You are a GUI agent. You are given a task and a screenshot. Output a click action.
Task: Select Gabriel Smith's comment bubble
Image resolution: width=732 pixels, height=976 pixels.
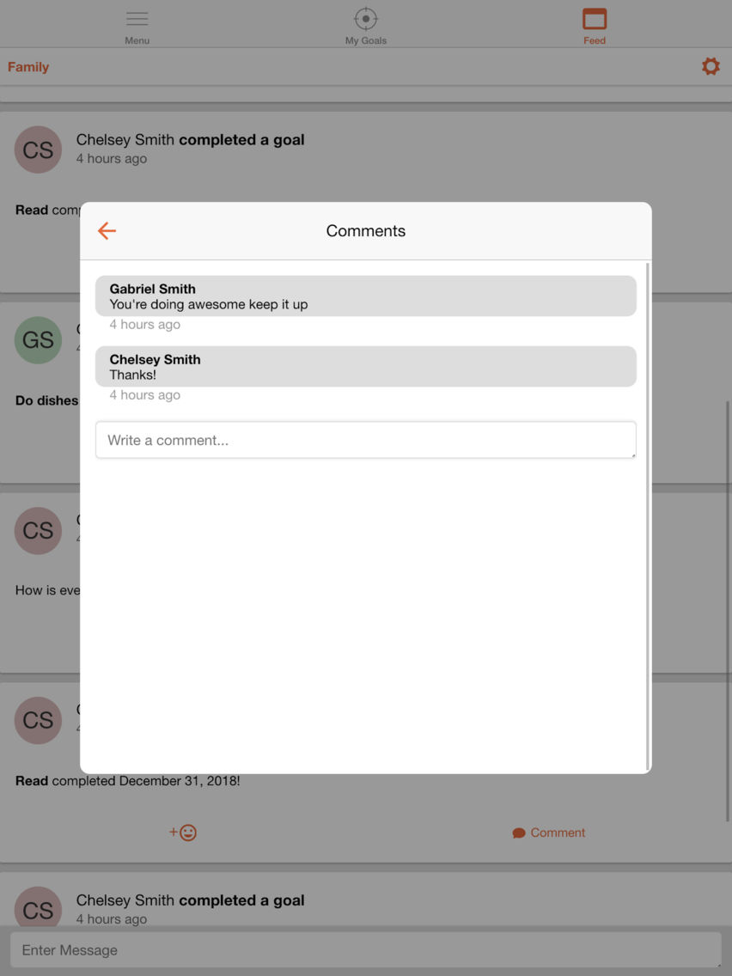click(366, 296)
